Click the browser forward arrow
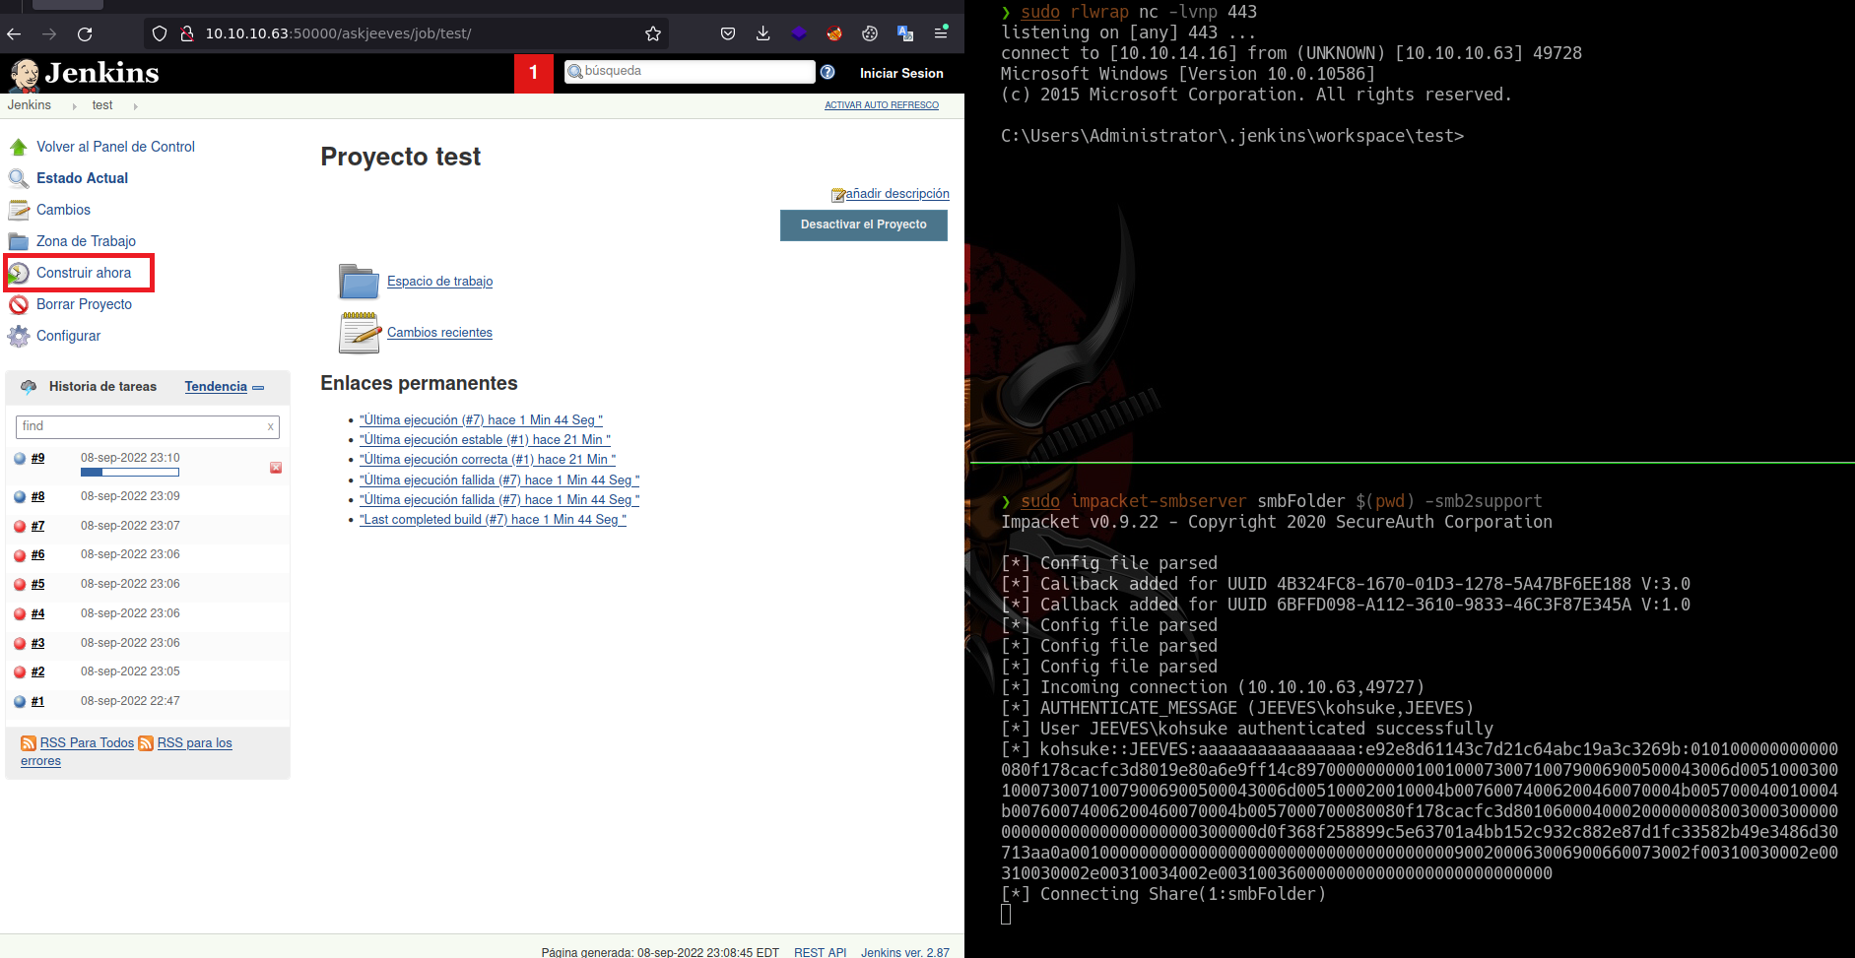 pos(49,33)
